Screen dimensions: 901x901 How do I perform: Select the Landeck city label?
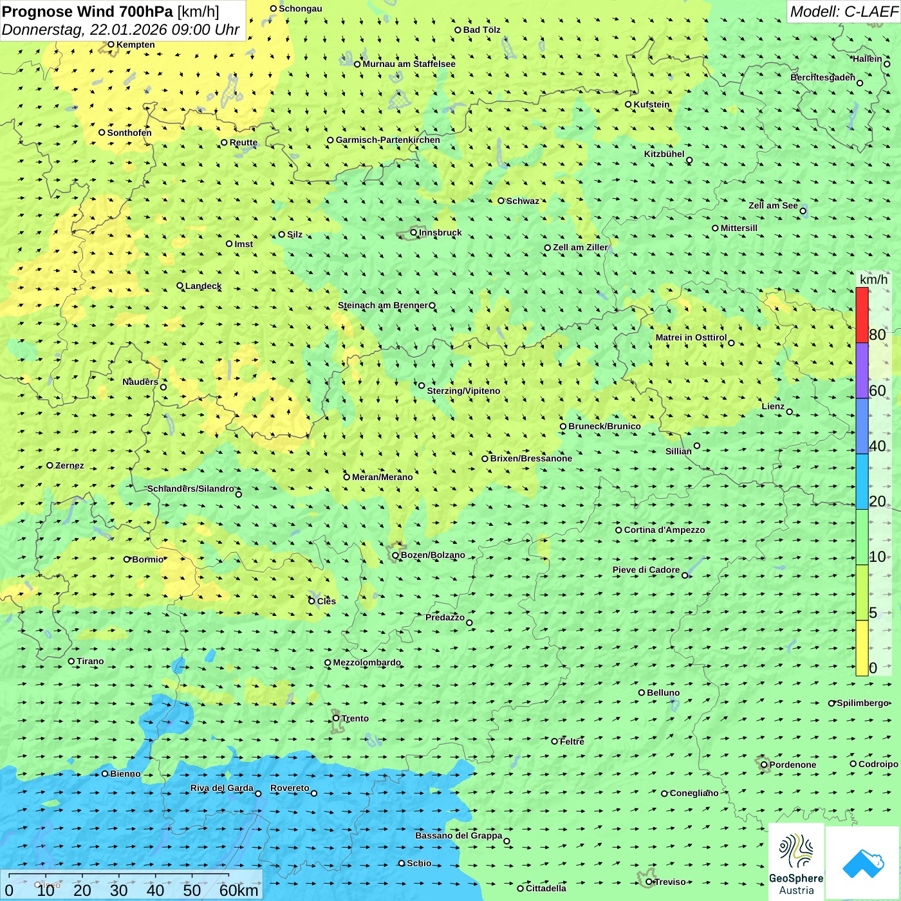(x=203, y=286)
